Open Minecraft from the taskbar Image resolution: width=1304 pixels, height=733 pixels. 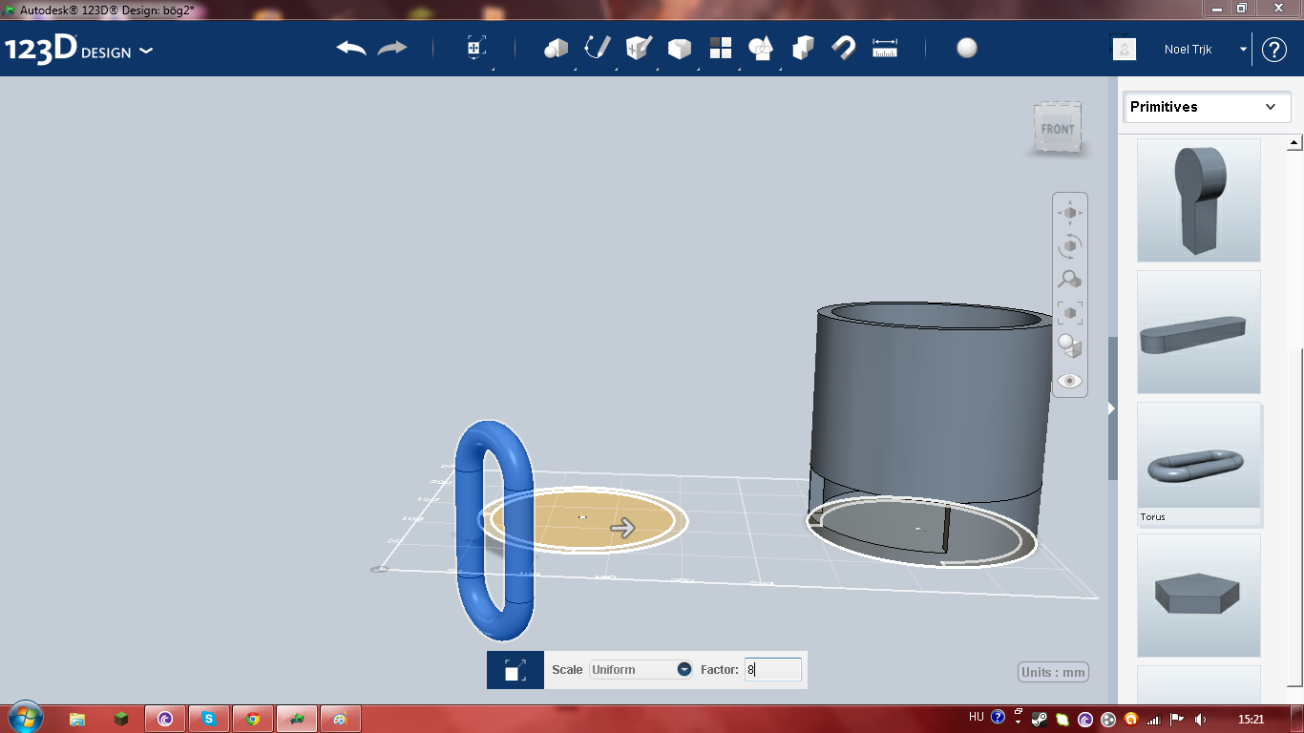pyautogui.click(x=121, y=719)
